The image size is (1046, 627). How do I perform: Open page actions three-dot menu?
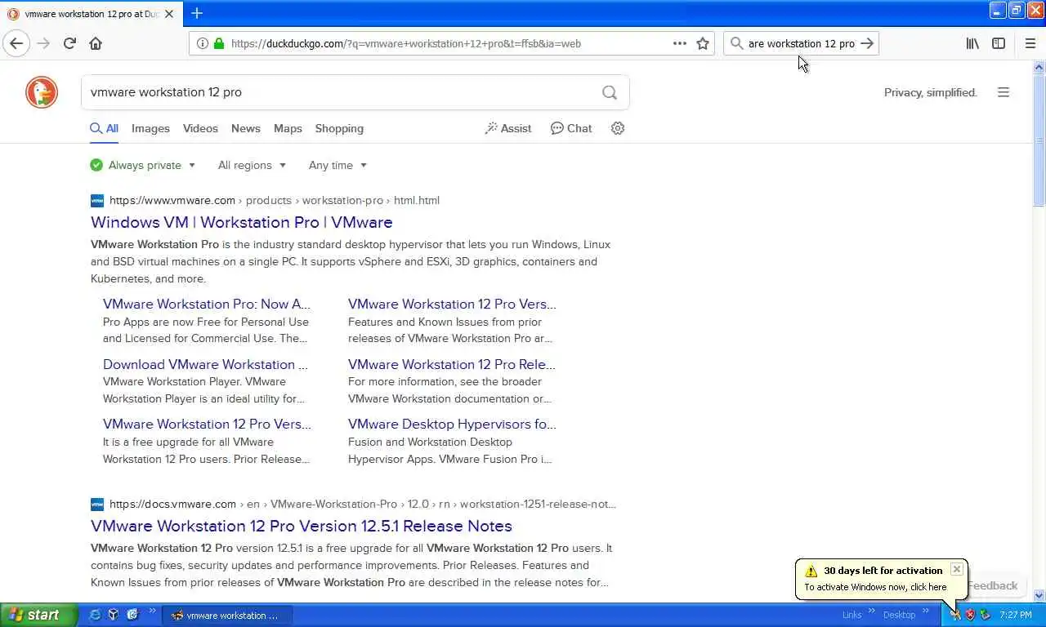[679, 43]
